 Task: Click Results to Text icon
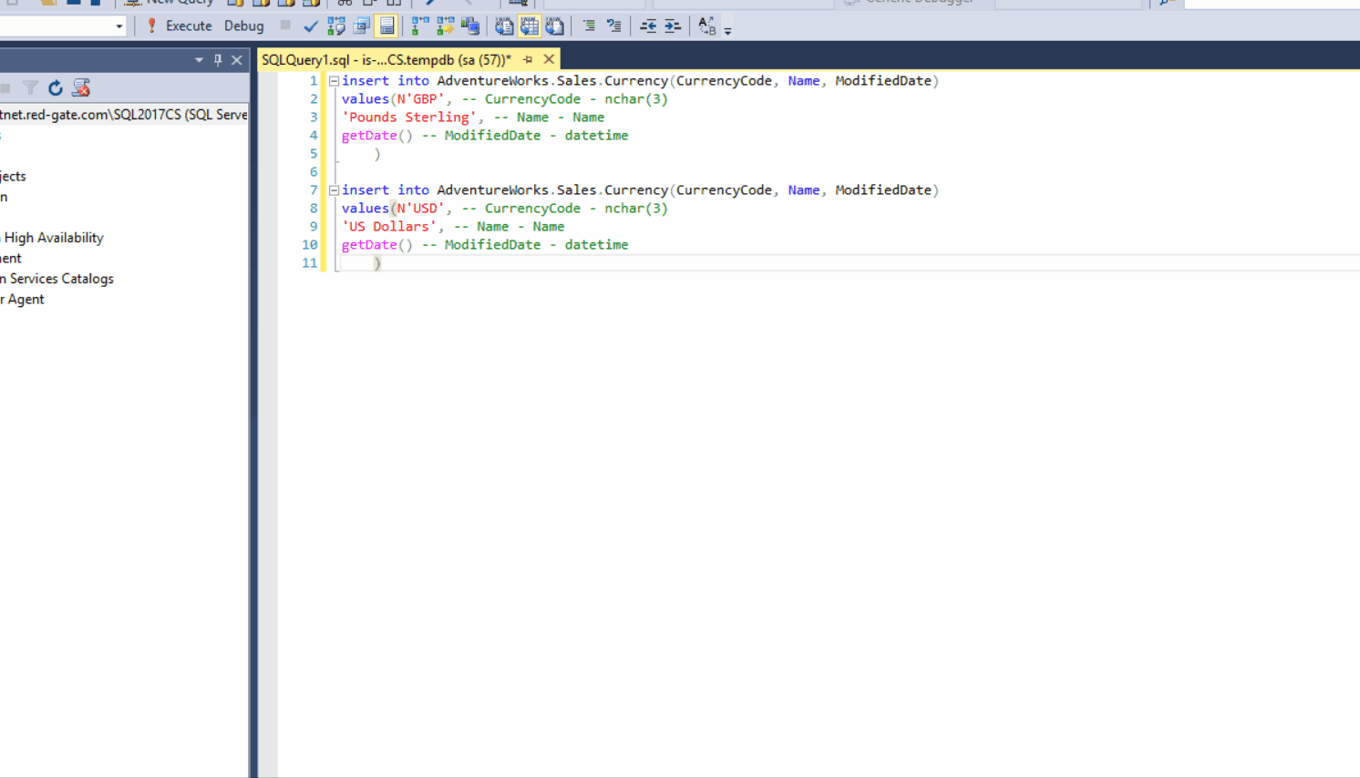(504, 26)
